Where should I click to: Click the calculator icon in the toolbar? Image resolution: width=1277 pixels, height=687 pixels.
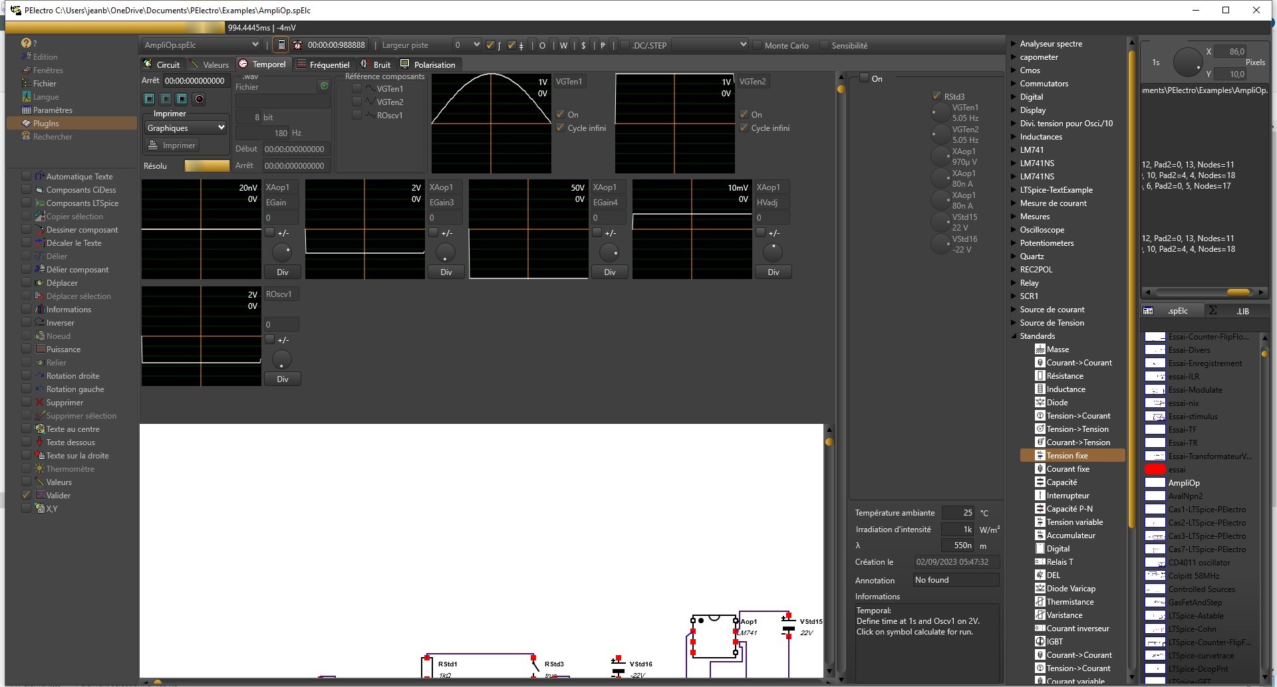point(281,45)
